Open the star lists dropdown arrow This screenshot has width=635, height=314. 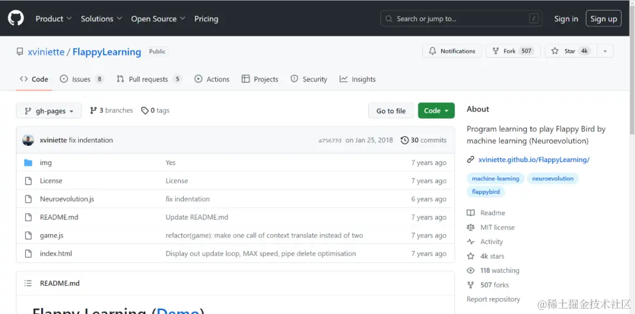605,51
